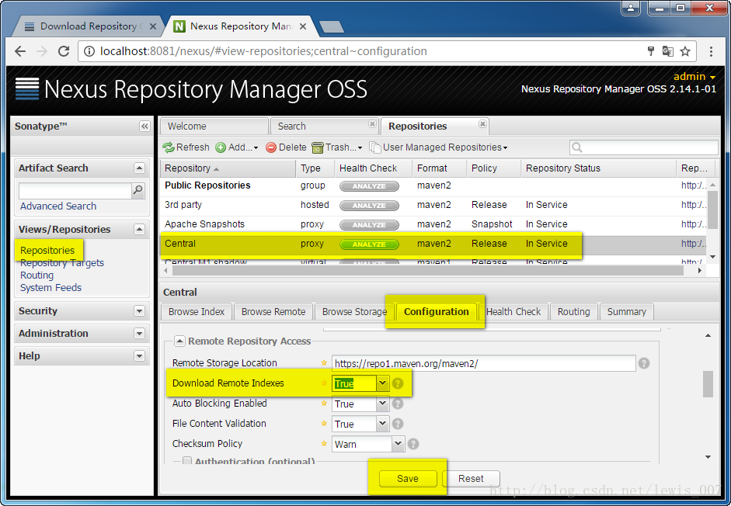Enable Authentication (optional) checkbox
Image resolution: width=731 pixels, height=506 pixels.
pos(187,461)
